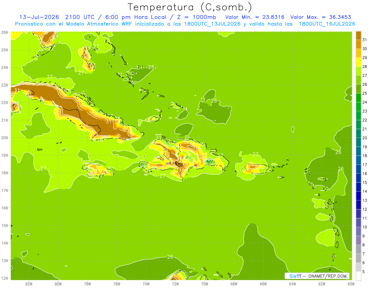Click the dark blue swatch between 13 and 14
The image size is (373, 288).
pos(358,196)
